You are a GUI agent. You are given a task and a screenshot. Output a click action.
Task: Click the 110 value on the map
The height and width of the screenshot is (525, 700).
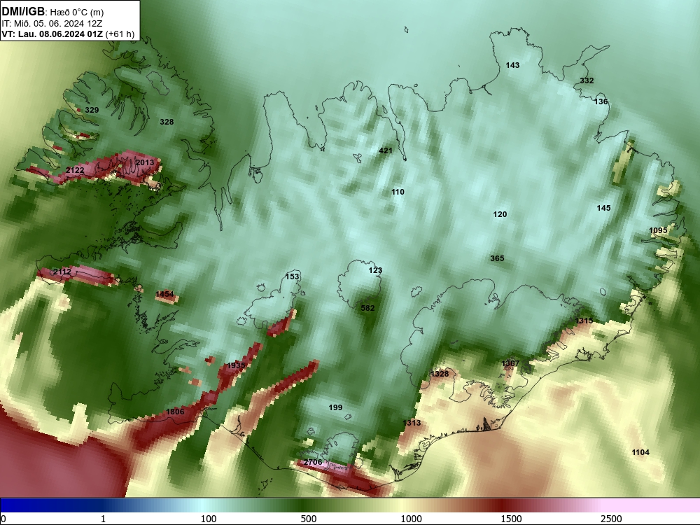(398, 192)
